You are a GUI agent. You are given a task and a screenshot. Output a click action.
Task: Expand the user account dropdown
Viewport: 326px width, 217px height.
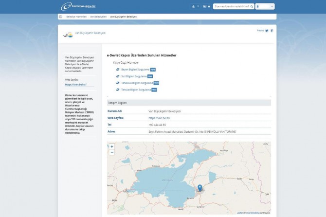tap(265, 7)
